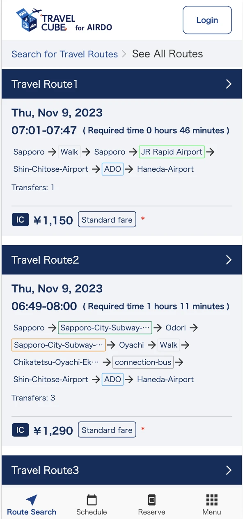Image resolution: width=243 pixels, height=519 pixels.
Task: Expand Travel Route3 with its chevron
Action: [x=229, y=470]
